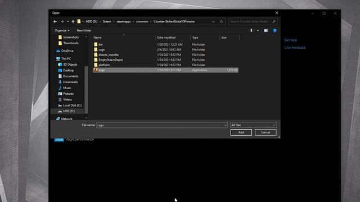Toggle the preview pane icon
This screenshot has width=360, height=202.
pyautogui.click(x=266, y=30)
